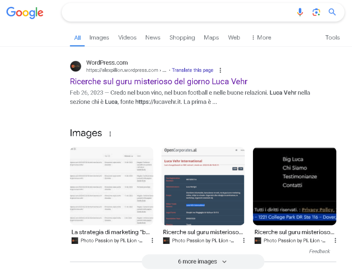
Task: Open the Shopping tab
Action: (x=182, y=38)
